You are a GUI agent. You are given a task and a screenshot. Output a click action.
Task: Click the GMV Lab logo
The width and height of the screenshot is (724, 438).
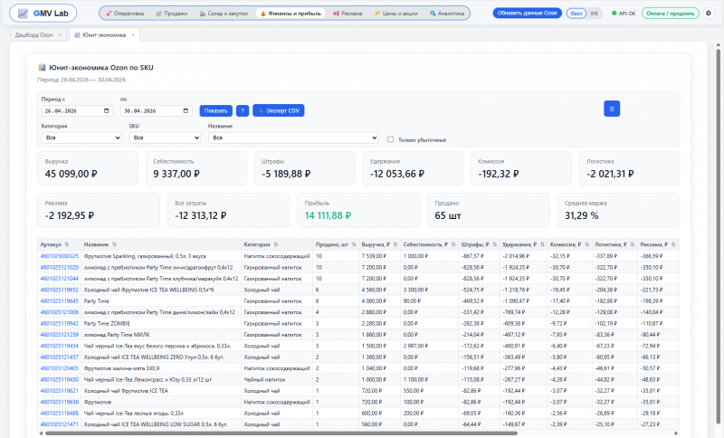tap(43, 14)
